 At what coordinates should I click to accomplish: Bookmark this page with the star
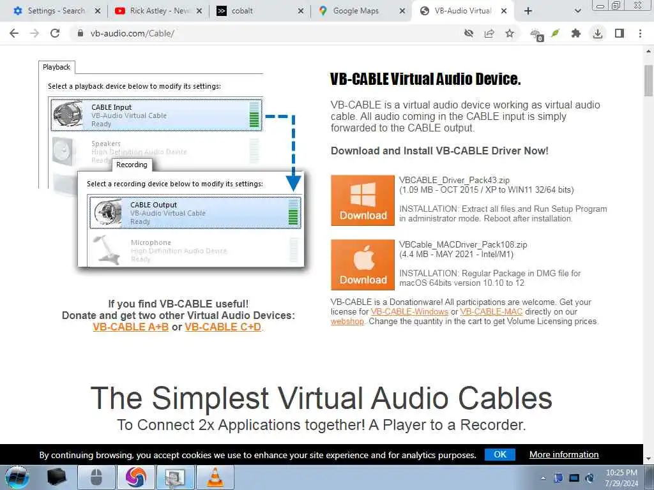click(510, 33)
